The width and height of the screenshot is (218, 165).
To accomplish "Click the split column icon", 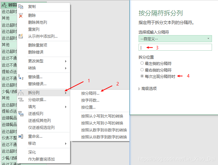I will point(21,93).
